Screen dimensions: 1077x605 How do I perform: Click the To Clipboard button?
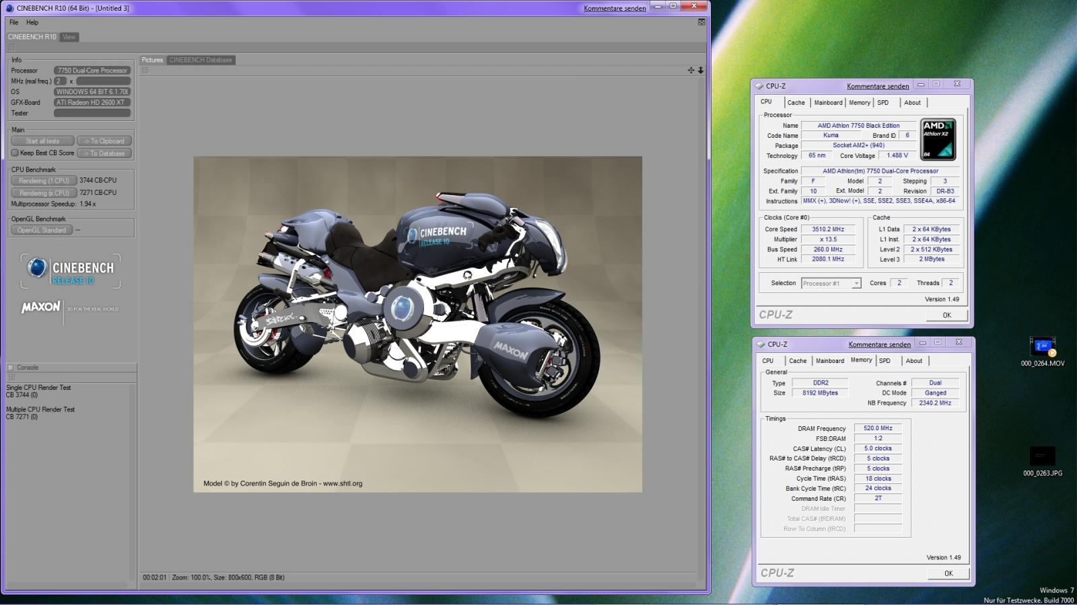pos(104,141)
